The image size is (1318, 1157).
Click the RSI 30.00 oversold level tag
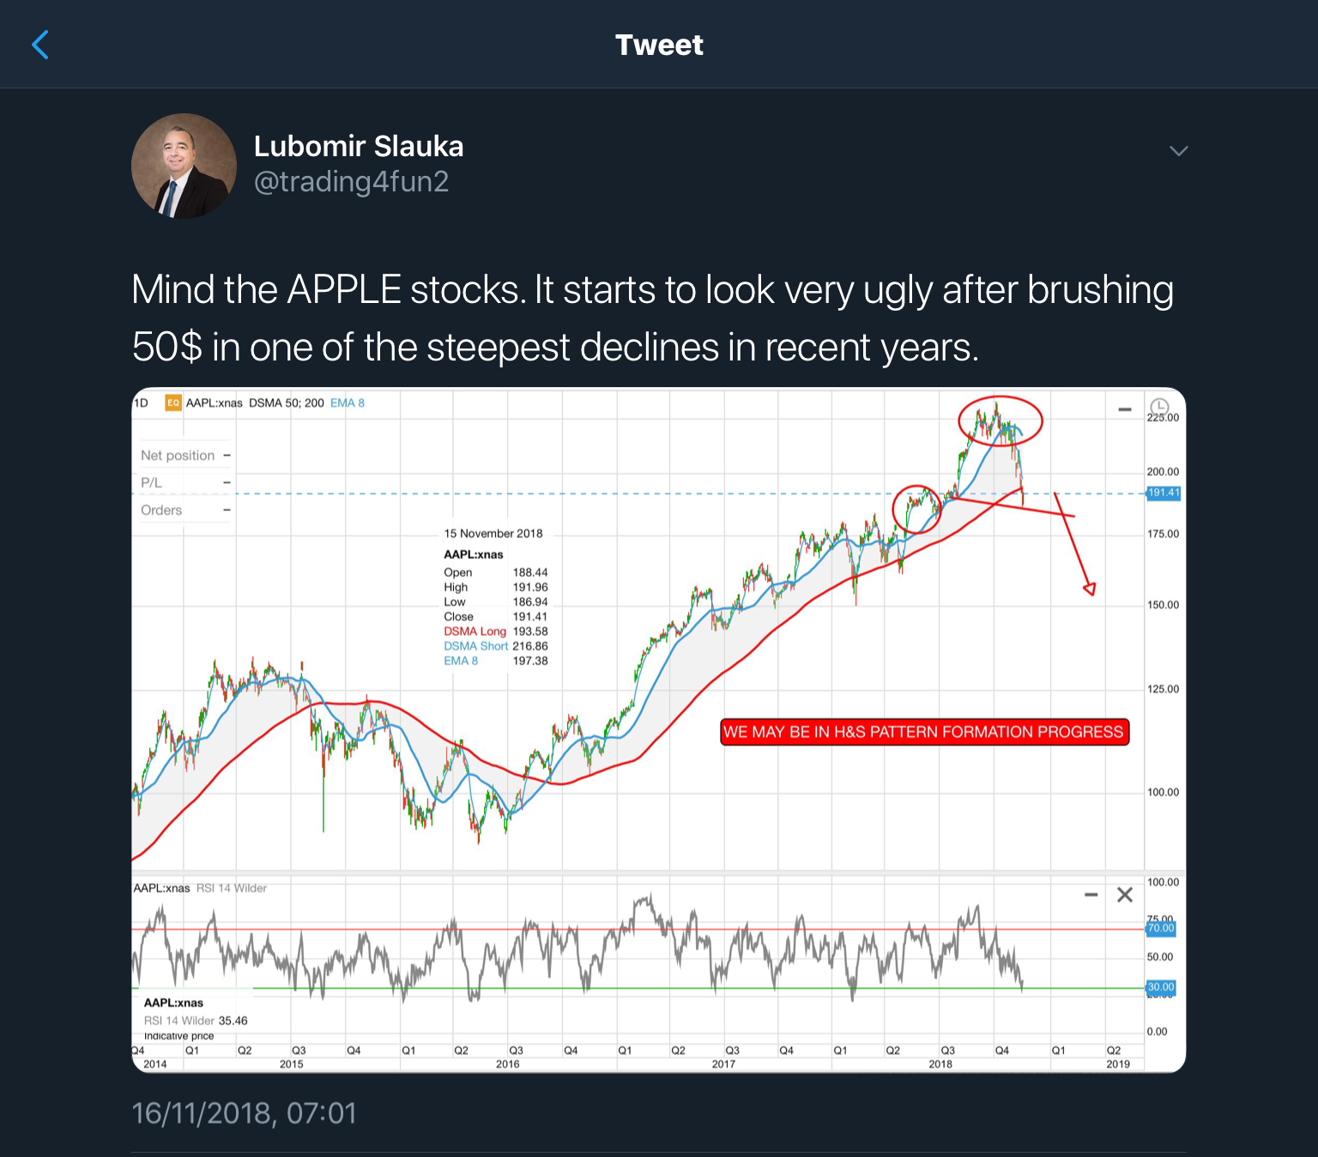coord(1161,987)
